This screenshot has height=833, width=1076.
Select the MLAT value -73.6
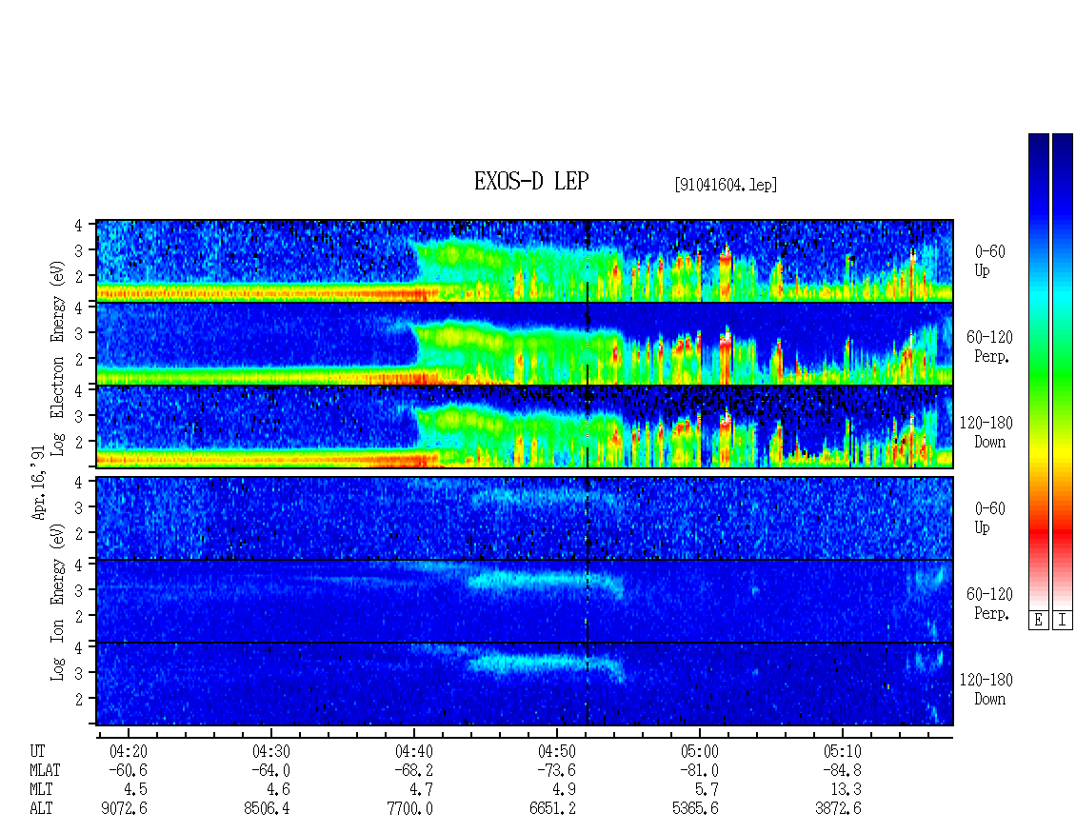556,770
